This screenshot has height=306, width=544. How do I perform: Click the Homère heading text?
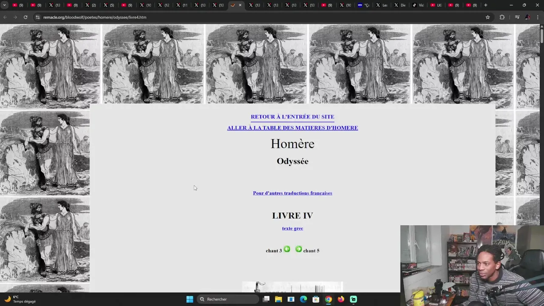coord(292,144)
